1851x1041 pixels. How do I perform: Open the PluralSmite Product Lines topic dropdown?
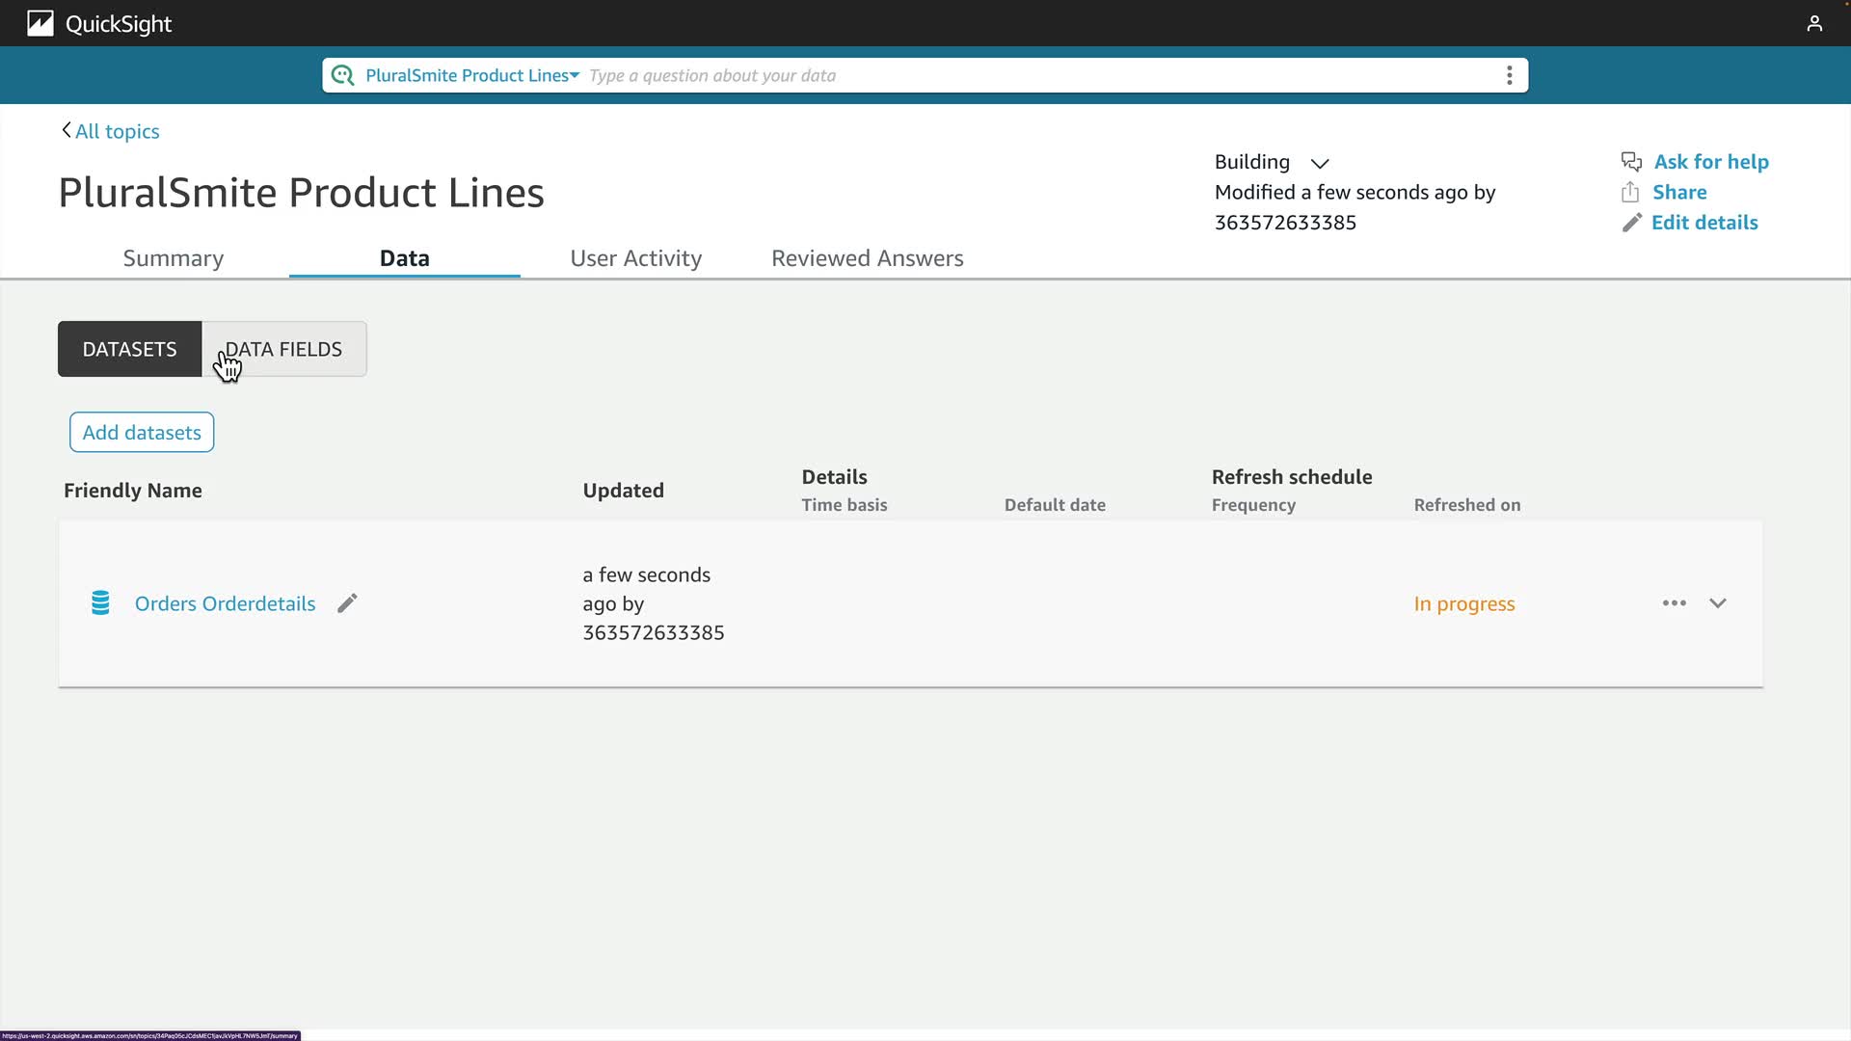(472, 75)
